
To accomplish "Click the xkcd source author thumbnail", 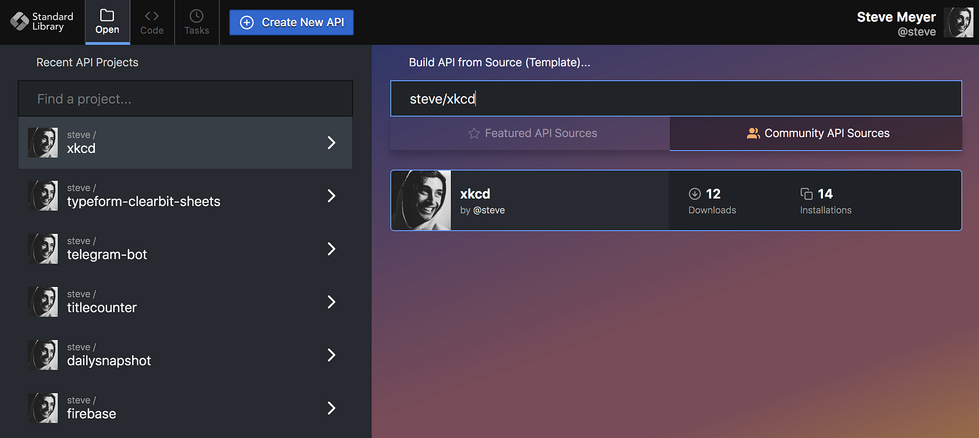I will tap(421, 200).
